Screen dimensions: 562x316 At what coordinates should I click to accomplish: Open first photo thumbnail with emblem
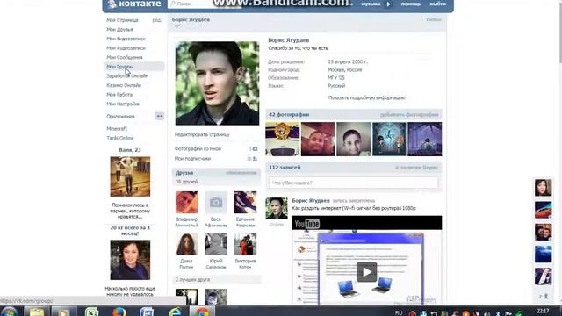tap(283, 139)
